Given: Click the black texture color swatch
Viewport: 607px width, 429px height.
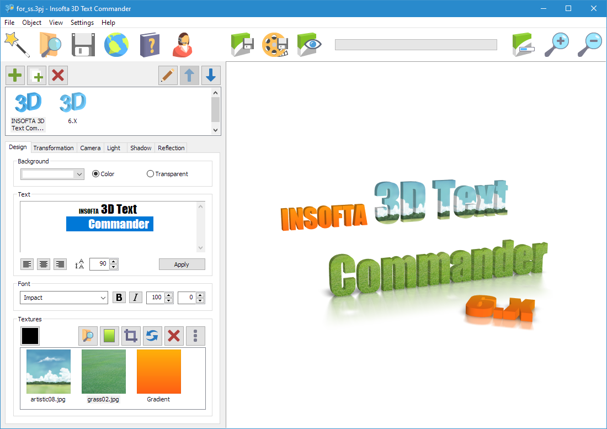Looking at the screenshot, I should click(30, 336).
